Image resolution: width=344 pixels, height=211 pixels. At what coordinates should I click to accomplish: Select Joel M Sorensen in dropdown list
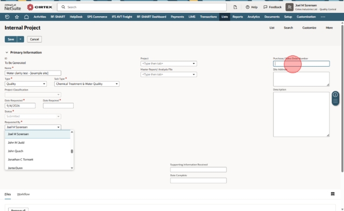point(38,134)
